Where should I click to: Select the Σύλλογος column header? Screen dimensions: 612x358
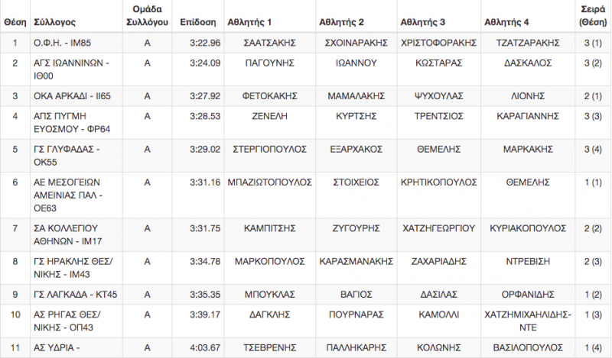coord(54,22)
